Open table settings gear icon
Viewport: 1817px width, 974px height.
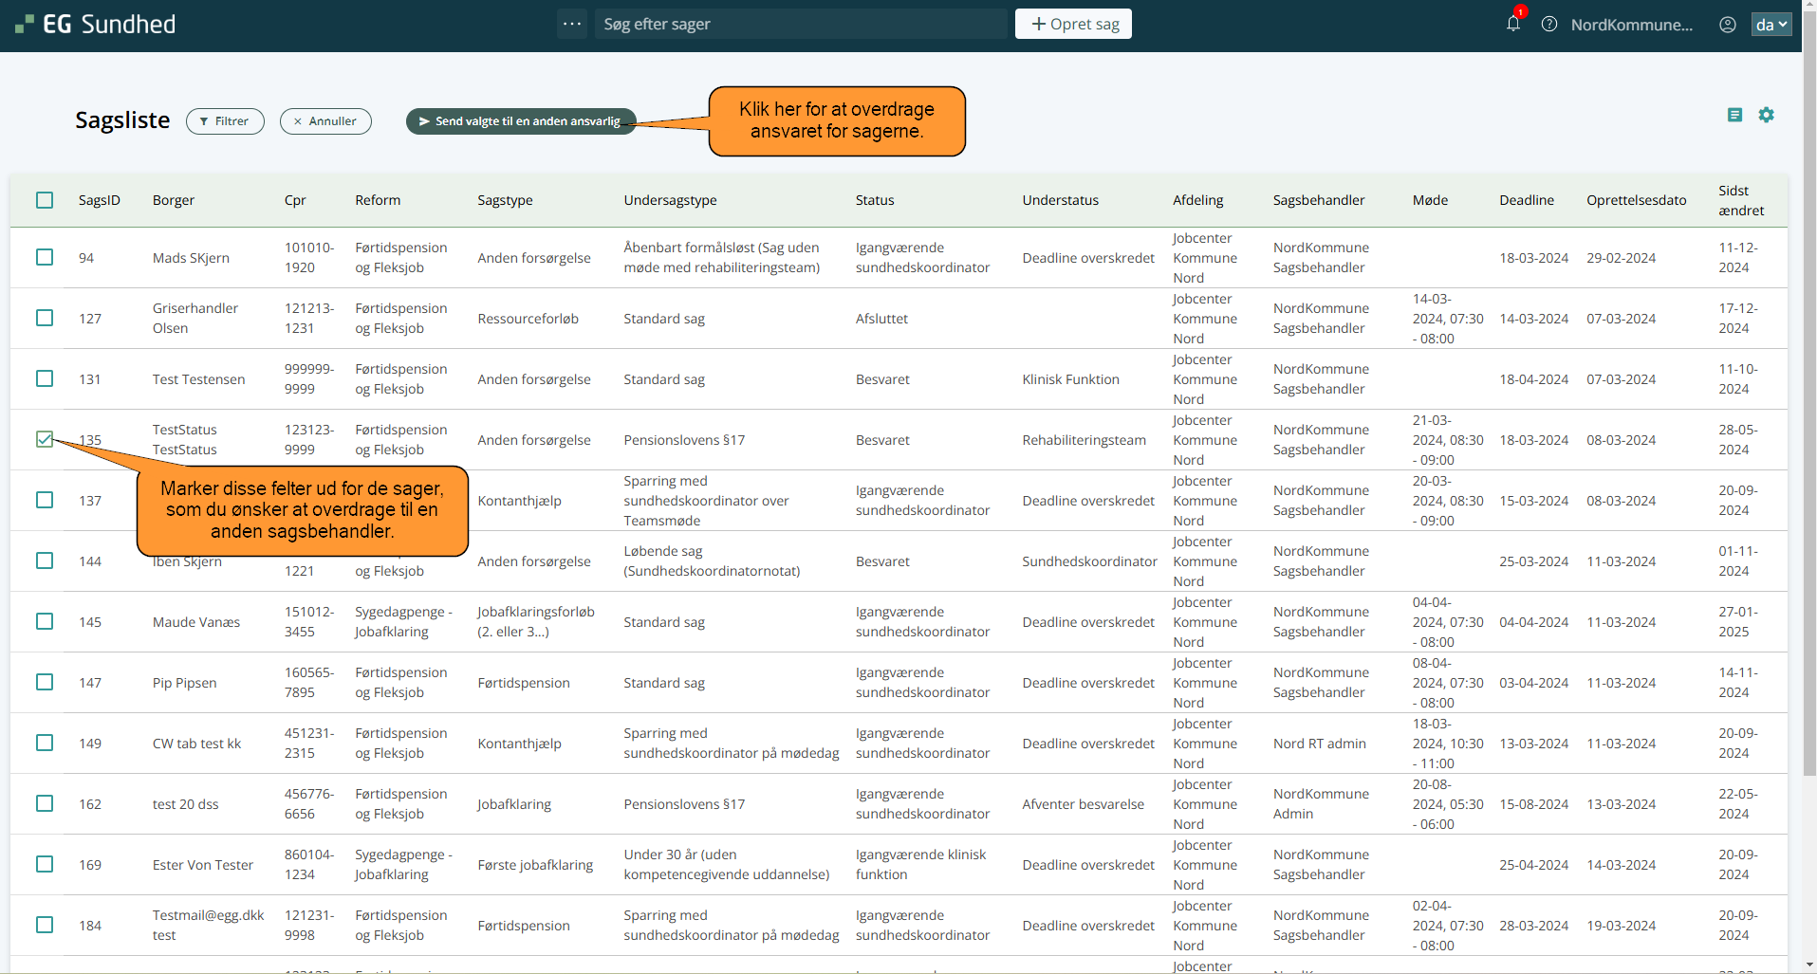(x=1766, y=115)
